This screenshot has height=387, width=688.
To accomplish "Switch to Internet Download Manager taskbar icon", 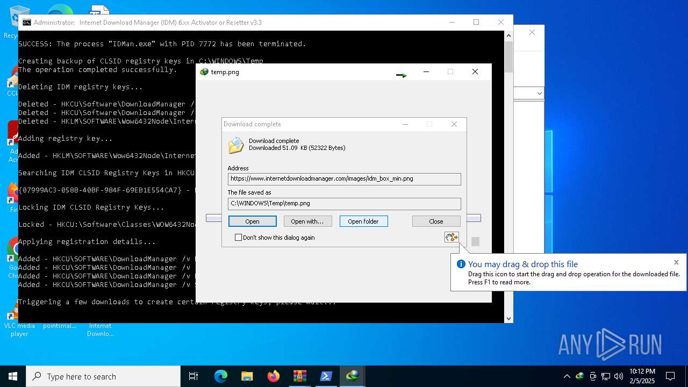I will [352, 376].
